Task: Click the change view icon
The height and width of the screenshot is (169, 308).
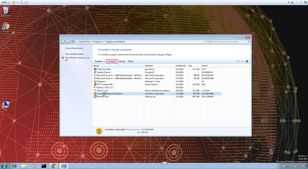Action: point(238,61)
